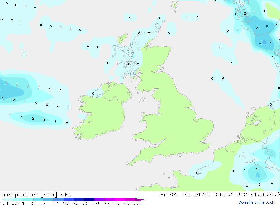The width and height of the screenshot is (280, 205).
Task: Click the date "Fr 04-09-2026"
Action: tap(185, 194)
